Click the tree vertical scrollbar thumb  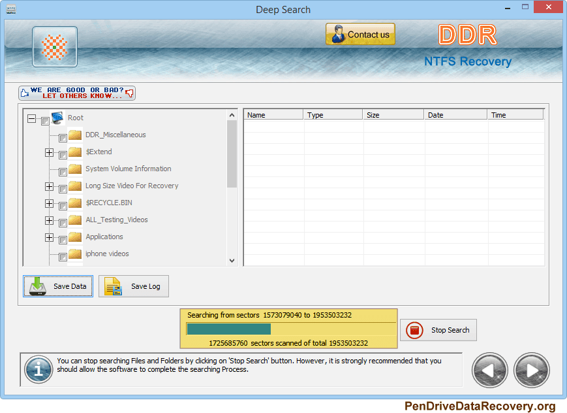(x=232, y=154)
